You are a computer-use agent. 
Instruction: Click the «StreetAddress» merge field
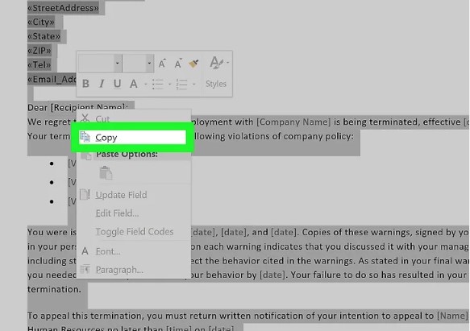pos(63,8)
